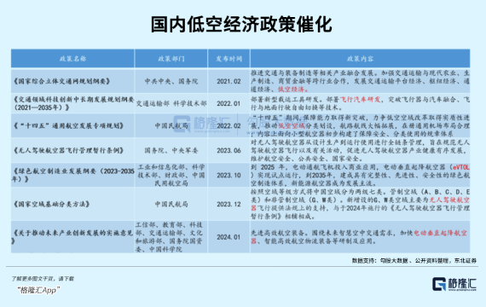Click red text 低空经济 in the 2021.02 row
Screen dimensions: 486x307
click(x=292, y=90)
